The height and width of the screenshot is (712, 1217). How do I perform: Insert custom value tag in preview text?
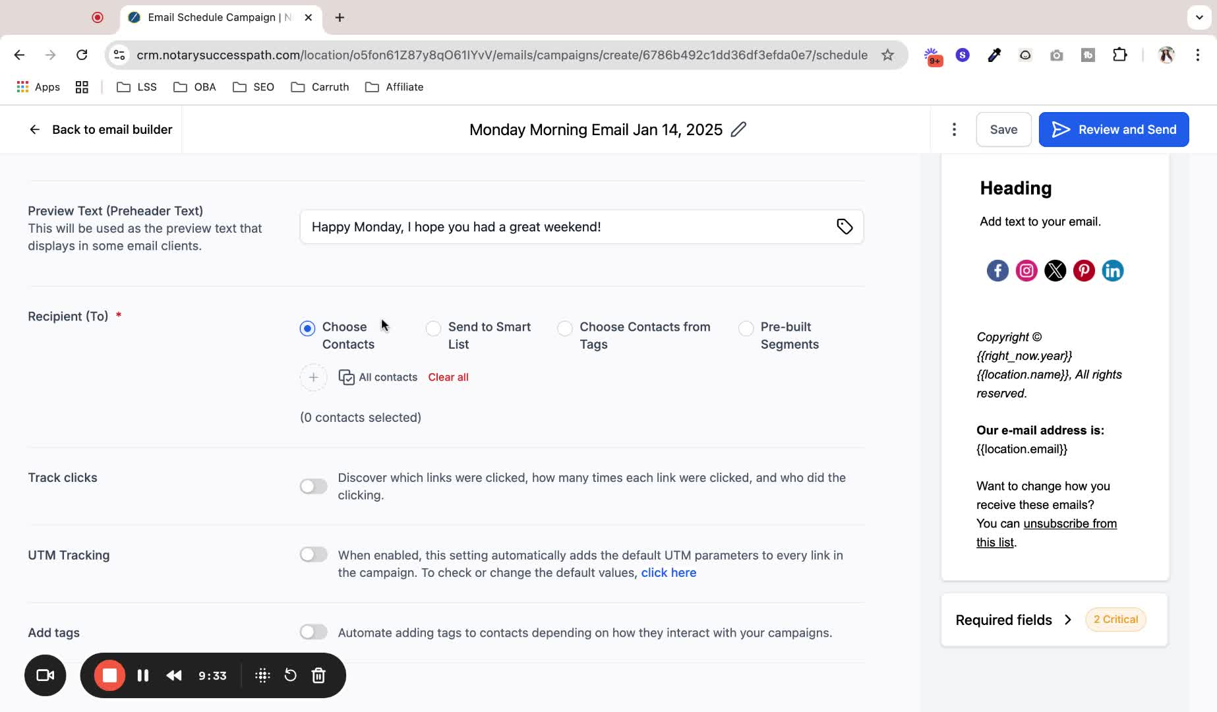[x=845, y=227]
